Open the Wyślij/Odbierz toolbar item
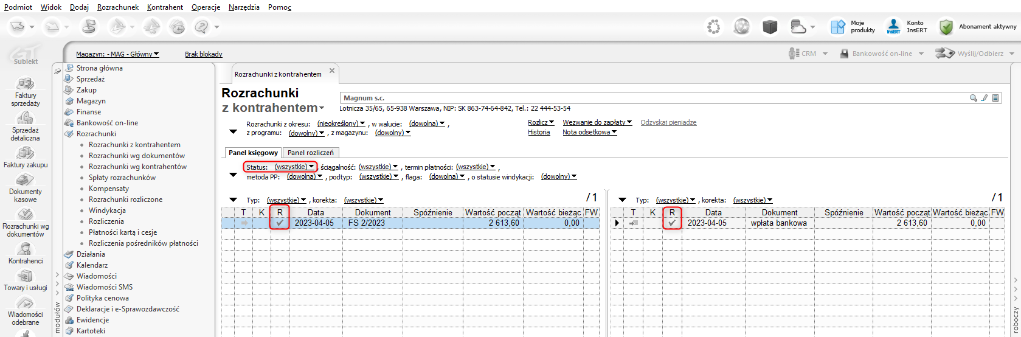Screen dimensions: 1021x337 [x=975, y=54]
